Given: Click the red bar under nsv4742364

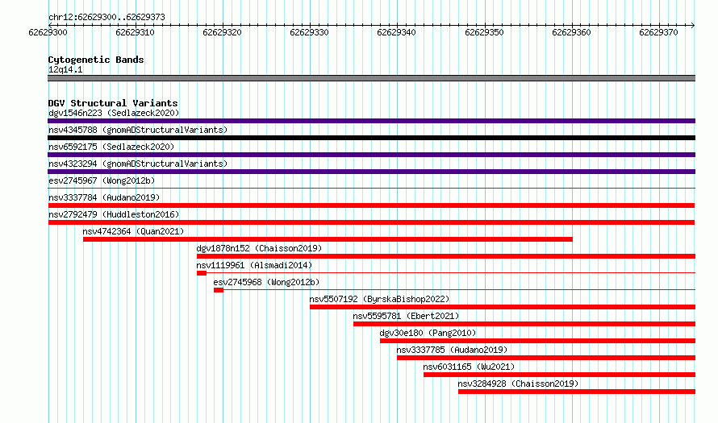Looking at the screenshot, I should click(328, 239).
